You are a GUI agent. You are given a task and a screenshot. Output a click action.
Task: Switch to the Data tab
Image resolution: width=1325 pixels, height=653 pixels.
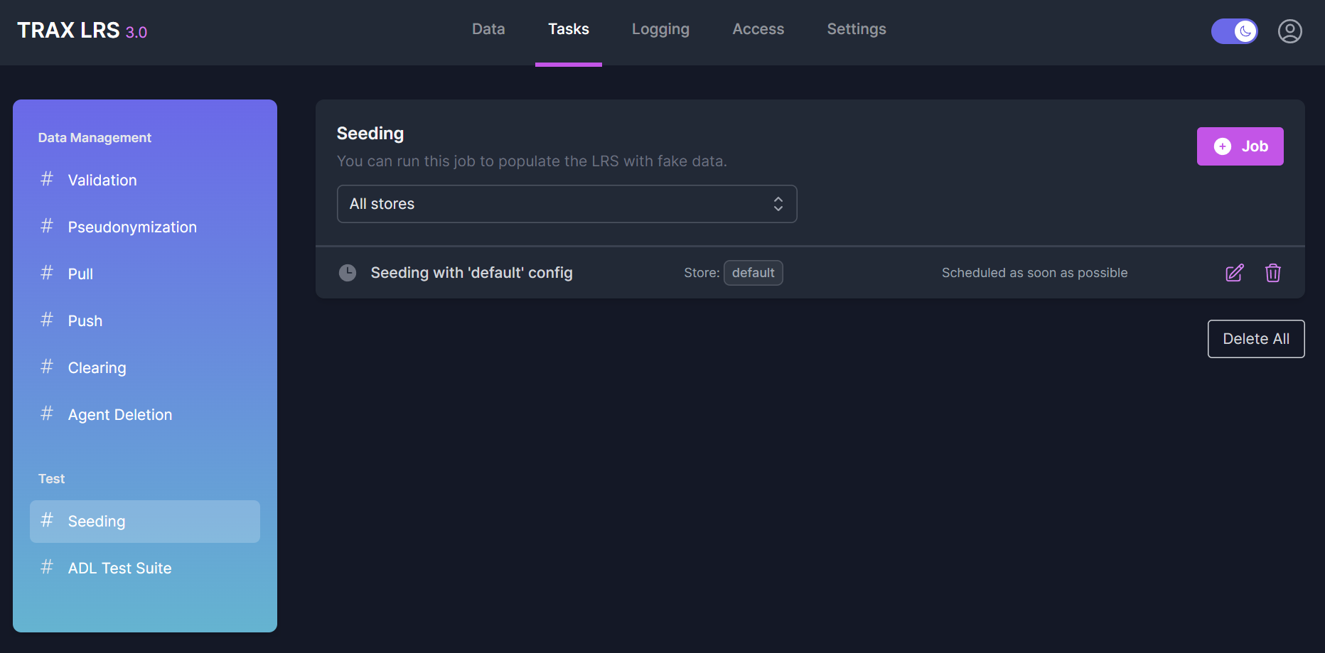(488, 29)
